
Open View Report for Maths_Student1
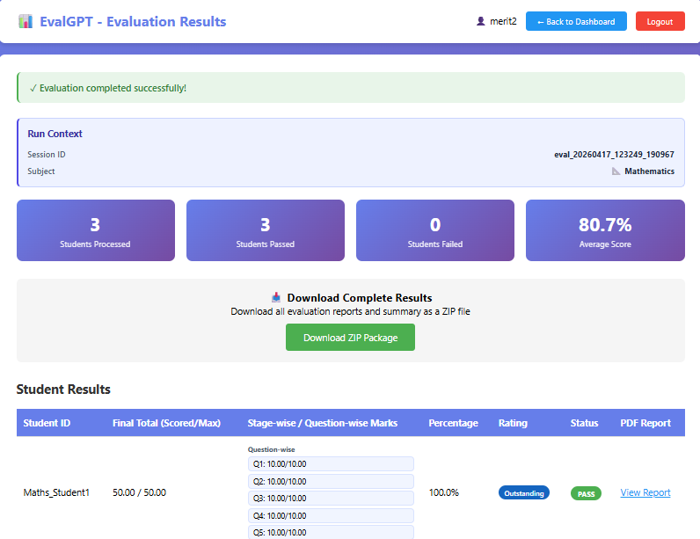tap(645, 492)
